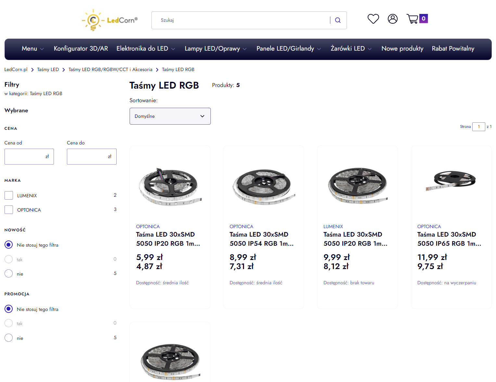Open Taśmy LED breadcrumb link
This screenshot has width=496, height=382.
point(48,69)
